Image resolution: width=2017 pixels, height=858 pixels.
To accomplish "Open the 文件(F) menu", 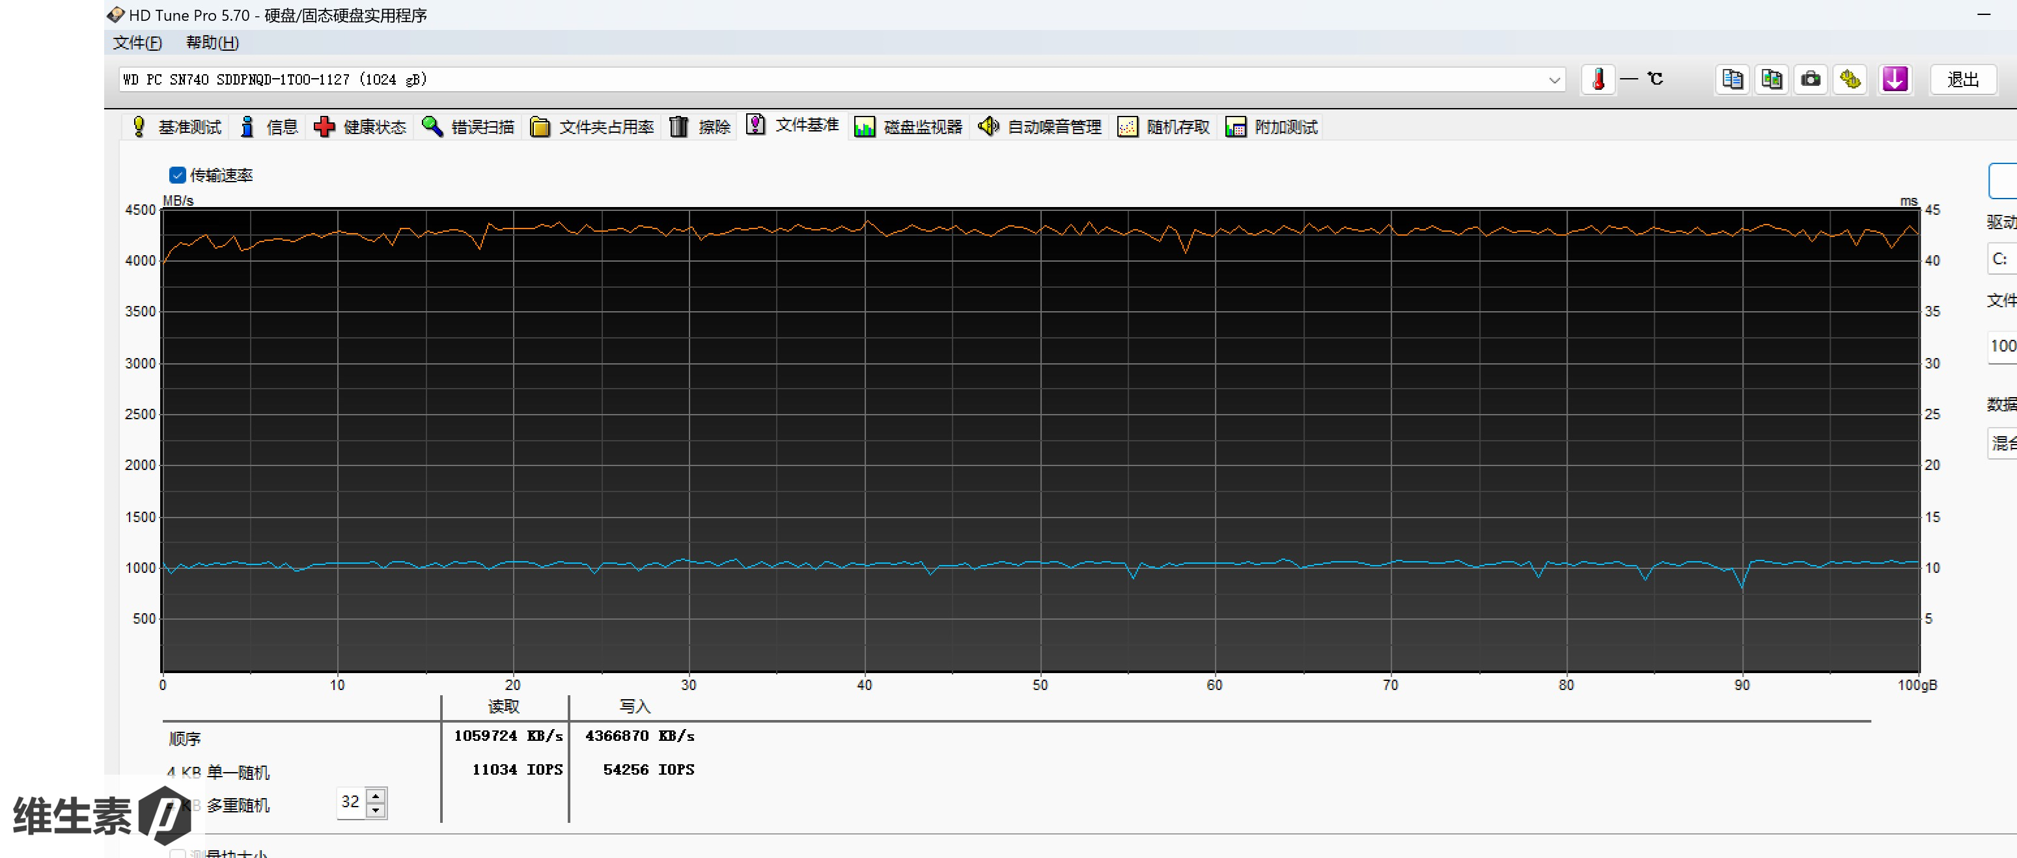I will pos(137,42).
